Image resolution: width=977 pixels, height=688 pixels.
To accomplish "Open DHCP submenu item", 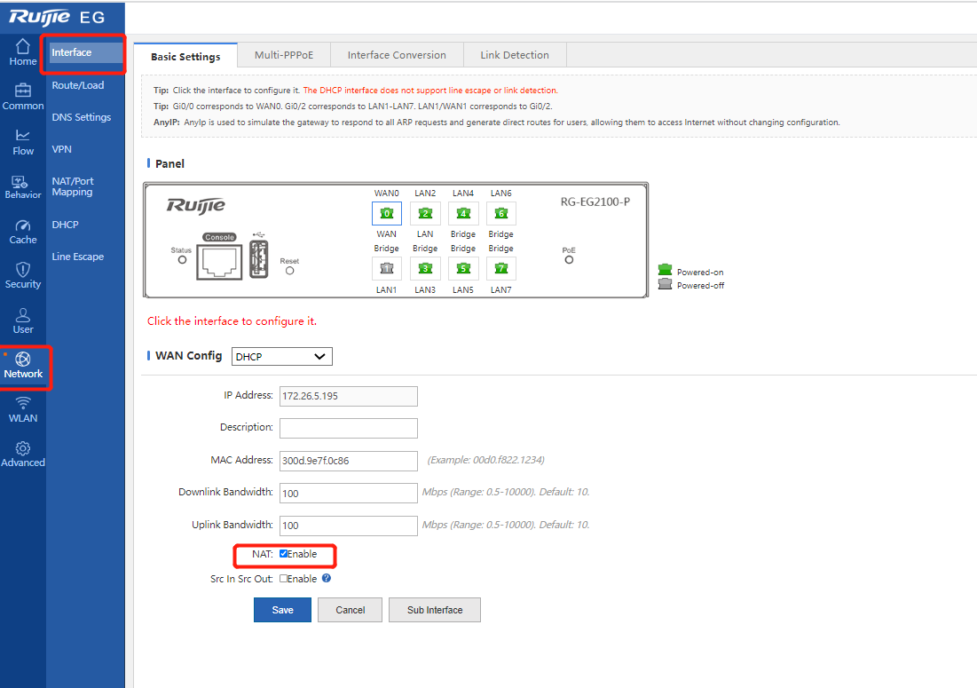I will coord(66,225).
